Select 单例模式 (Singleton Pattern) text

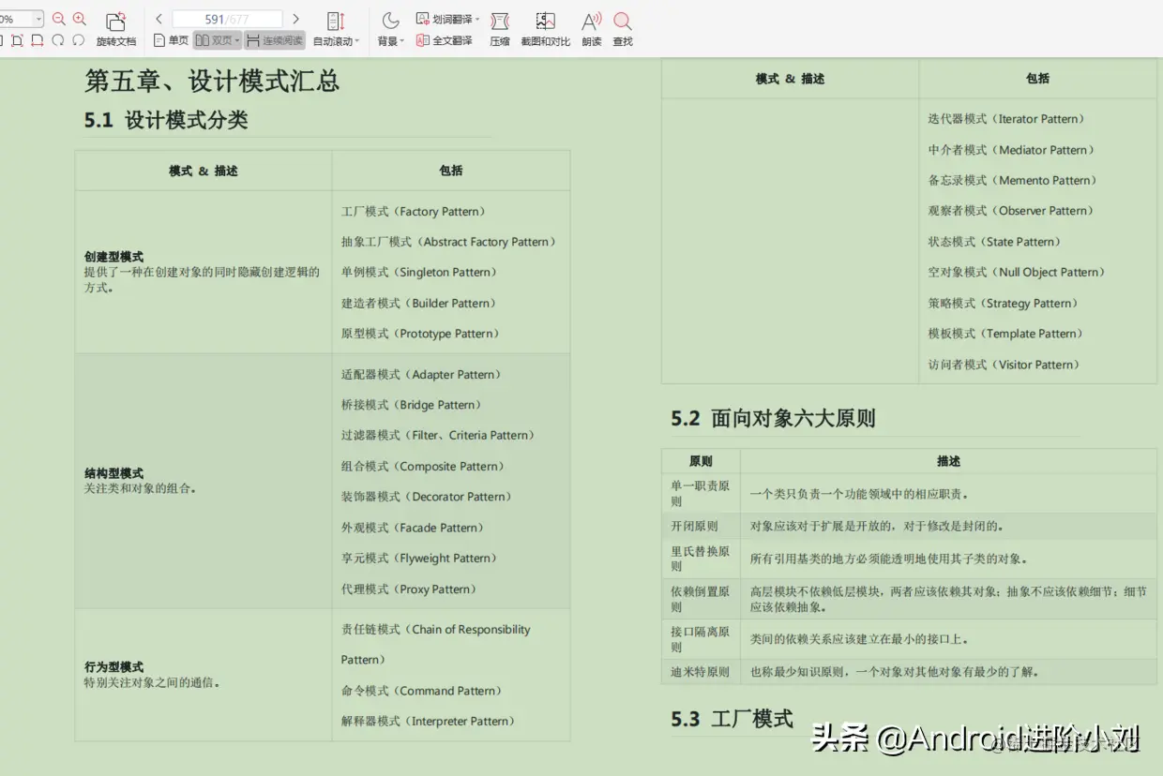(x=419, y=273)
